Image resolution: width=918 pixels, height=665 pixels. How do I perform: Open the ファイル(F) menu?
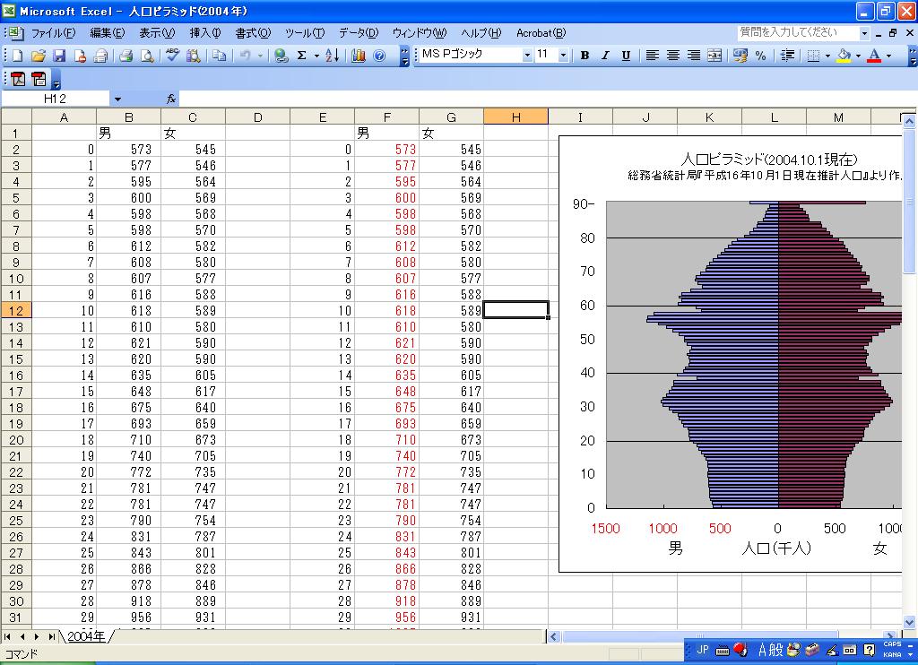(x=53, y=33)
